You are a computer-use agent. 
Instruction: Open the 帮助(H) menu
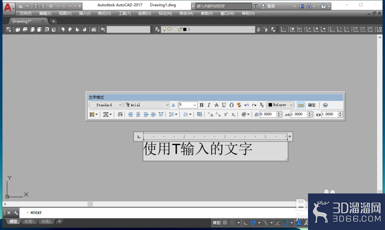[x=248, y=13]
